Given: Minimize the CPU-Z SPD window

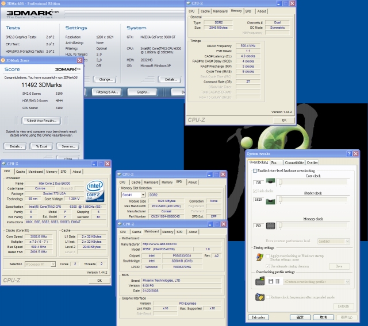Looking at the screenshot, I should (209, 174).
